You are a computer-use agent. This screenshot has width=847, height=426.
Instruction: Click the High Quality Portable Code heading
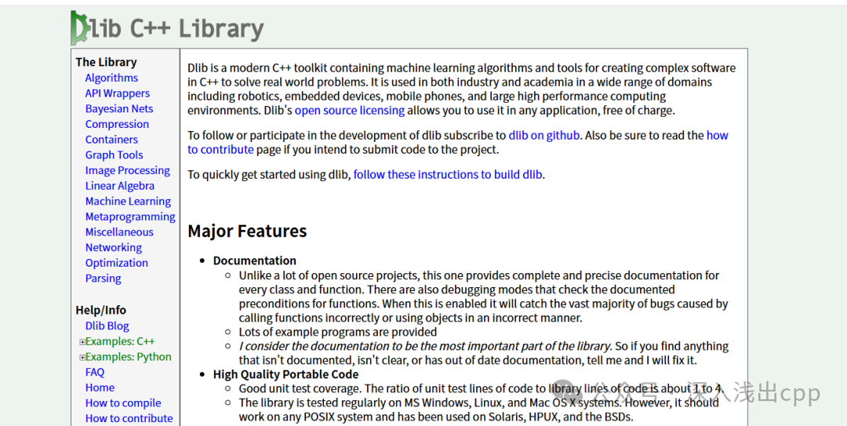point(285,374)
